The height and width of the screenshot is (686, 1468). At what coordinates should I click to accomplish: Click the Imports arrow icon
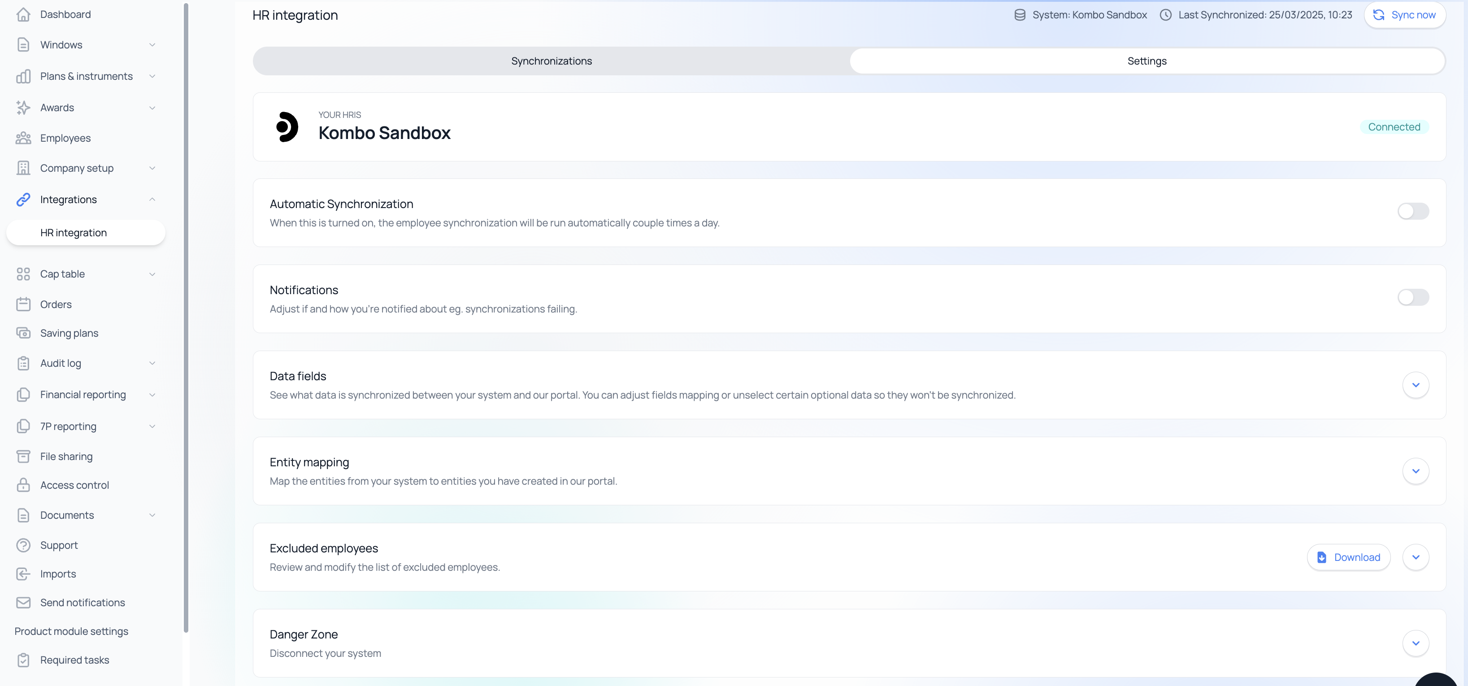pyautogui.click(x=23, y=574)
